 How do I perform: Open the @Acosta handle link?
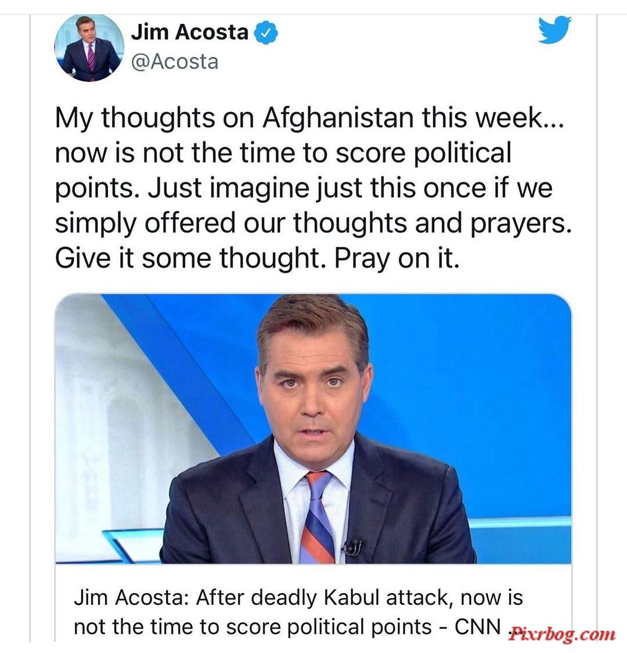(x=175, y=62)
